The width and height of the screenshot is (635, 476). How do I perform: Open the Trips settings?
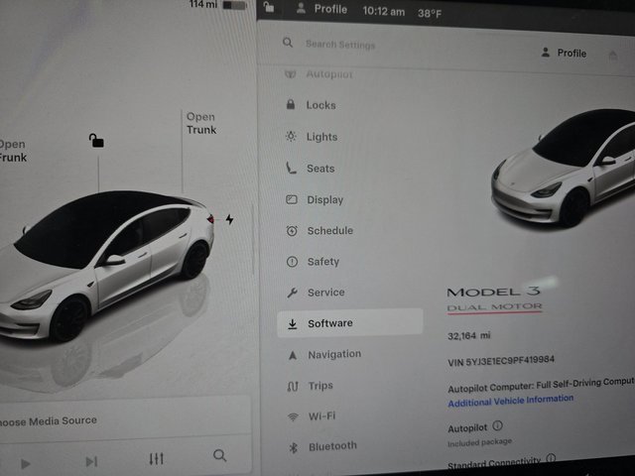click(320, 386)
